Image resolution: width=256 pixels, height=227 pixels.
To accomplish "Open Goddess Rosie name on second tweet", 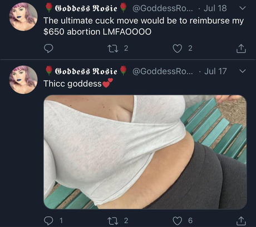I will [x=86, y=71].
